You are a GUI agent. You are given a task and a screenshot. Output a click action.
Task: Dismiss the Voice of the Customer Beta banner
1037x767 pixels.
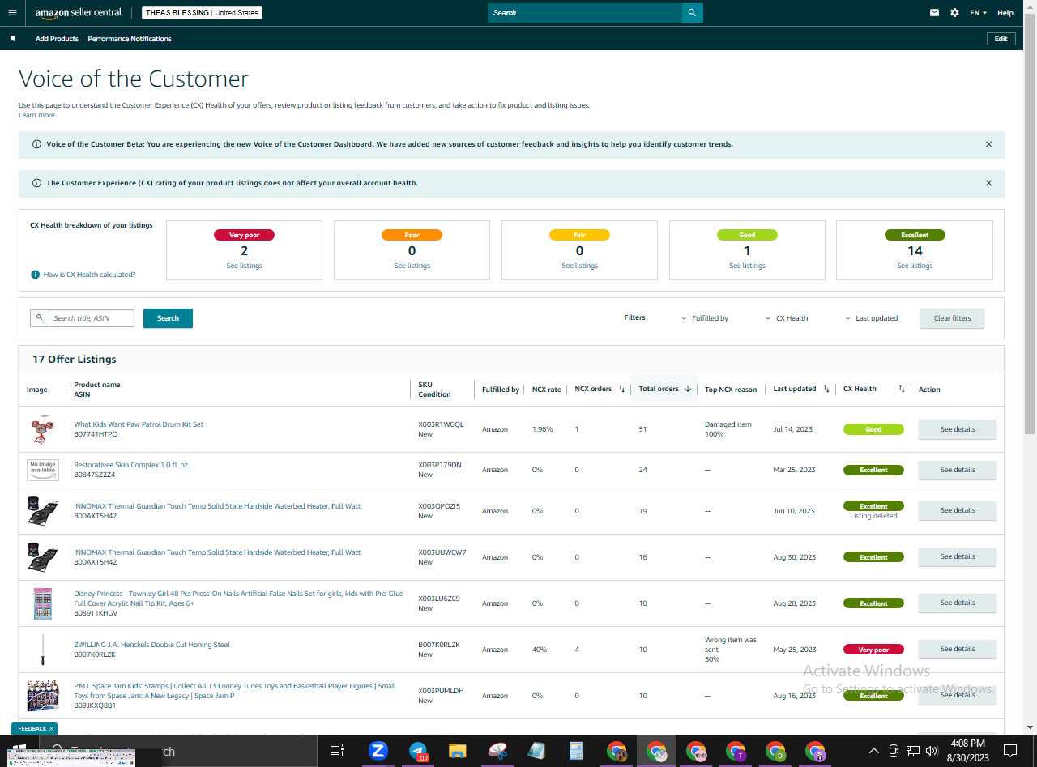[x=988, y=144]
